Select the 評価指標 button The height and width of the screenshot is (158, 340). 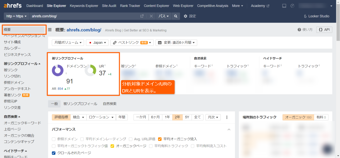[61, 117]
